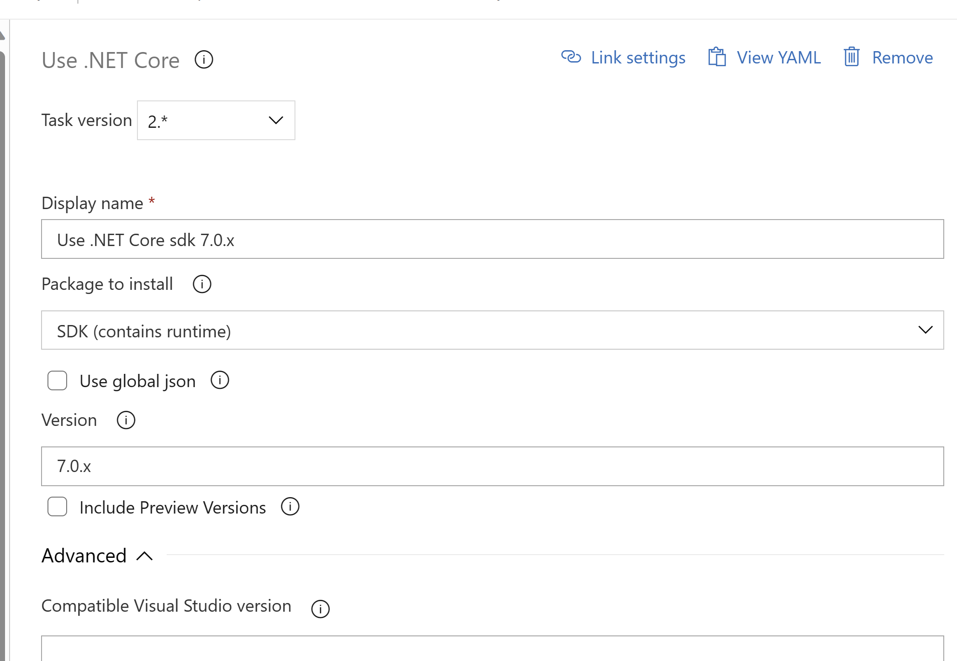Click the Remove button

[x=887, y=58]
